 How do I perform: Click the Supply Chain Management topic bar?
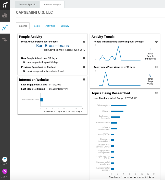tap(113, 152)
